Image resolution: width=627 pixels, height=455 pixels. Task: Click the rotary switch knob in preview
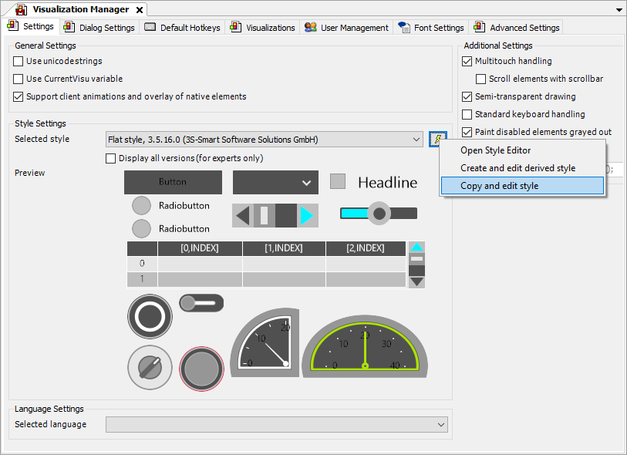tap(150, 368)
